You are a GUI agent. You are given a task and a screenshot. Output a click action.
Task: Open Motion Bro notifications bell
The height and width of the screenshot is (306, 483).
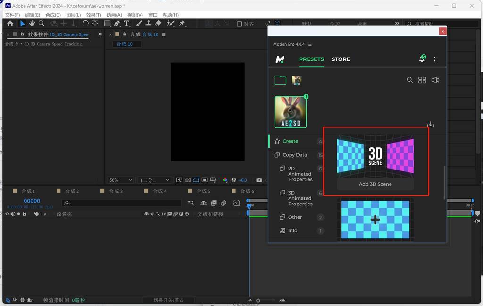tap(422, 59)
